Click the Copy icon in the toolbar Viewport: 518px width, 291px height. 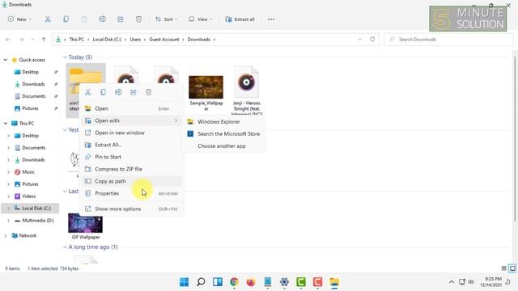pyautogui.click(x=66, y=19)
